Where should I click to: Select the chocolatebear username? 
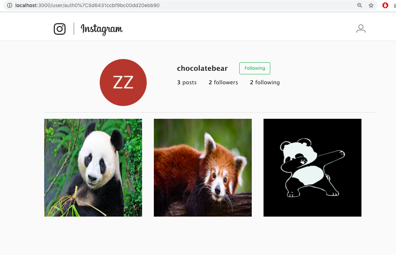[x=202, y=68]
